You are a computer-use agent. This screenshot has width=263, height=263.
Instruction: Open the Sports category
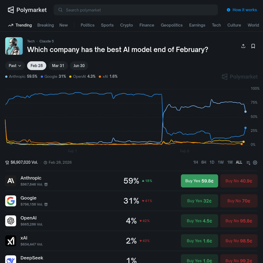[107, 25]
